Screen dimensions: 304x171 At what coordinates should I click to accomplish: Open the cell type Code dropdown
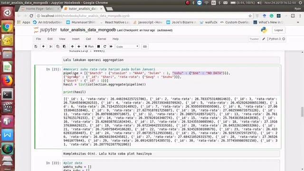tap(127, 47)
